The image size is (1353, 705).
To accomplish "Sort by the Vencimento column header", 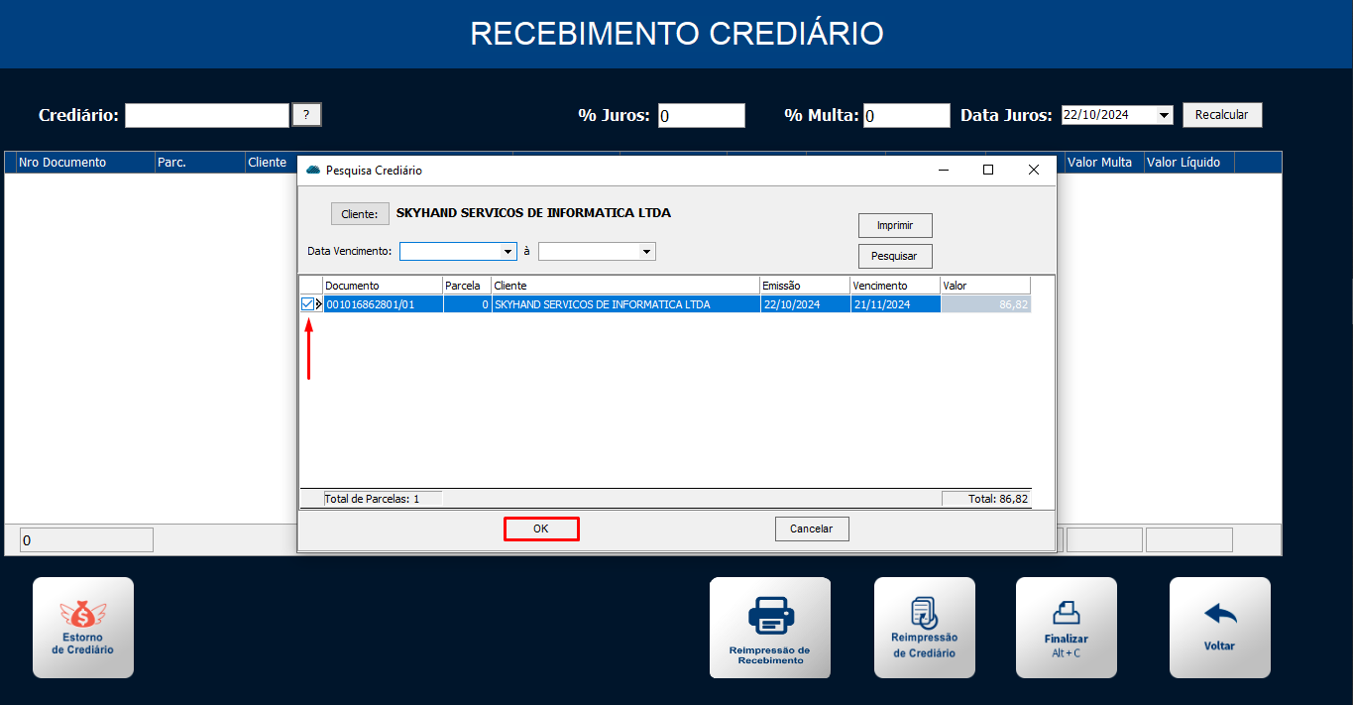I will click(x=894, y=286).
